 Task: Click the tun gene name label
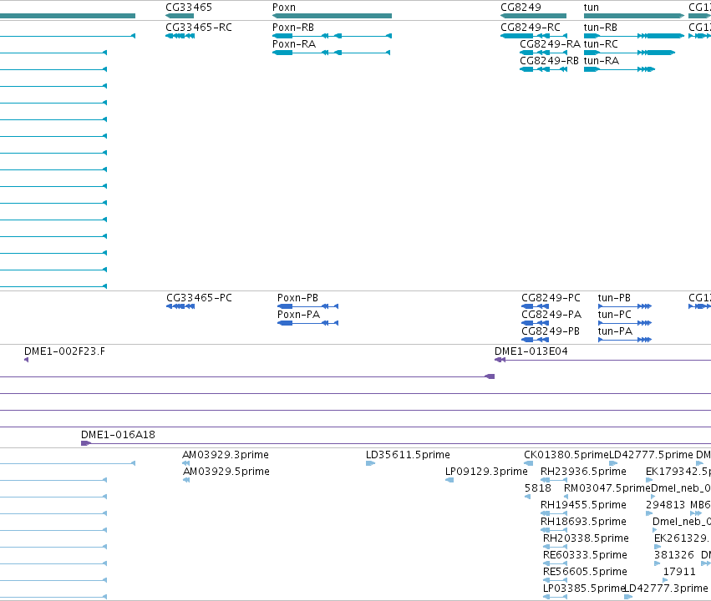(x=592, y=8)
